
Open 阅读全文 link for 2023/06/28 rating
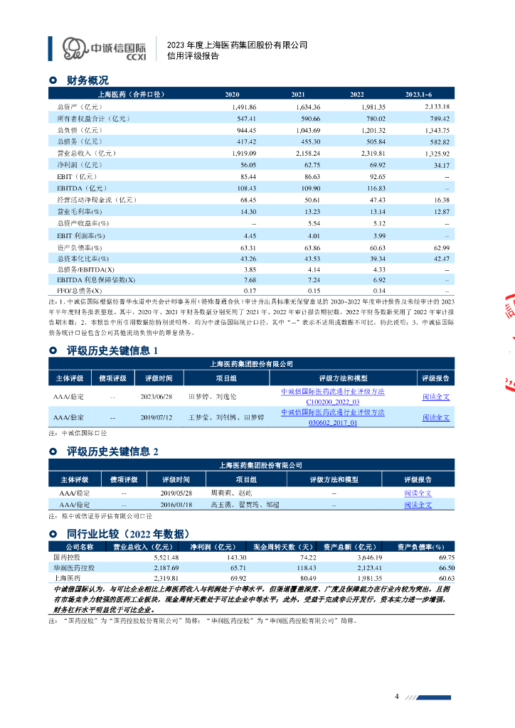(435, 397)
